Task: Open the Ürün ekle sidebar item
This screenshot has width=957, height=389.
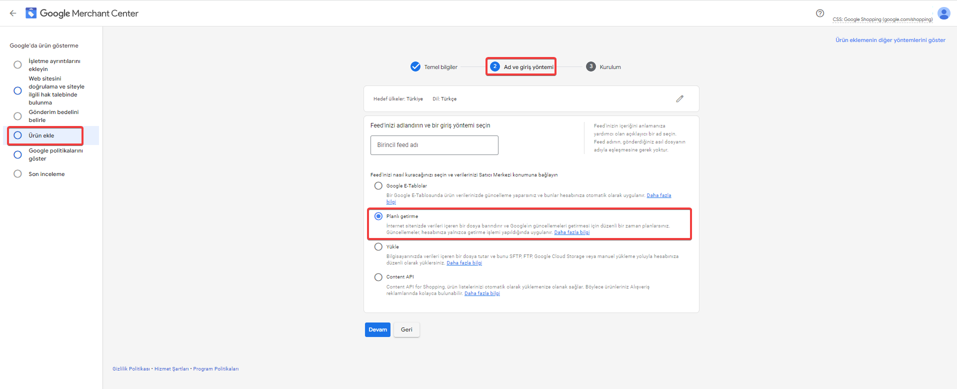Action: (x=51, y=135)
